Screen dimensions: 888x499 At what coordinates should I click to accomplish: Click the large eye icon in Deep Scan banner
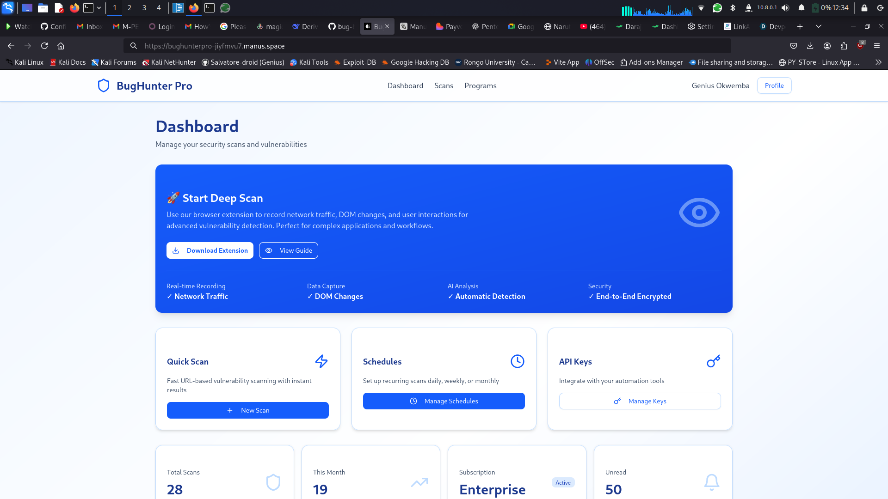(x=699, y=213)
